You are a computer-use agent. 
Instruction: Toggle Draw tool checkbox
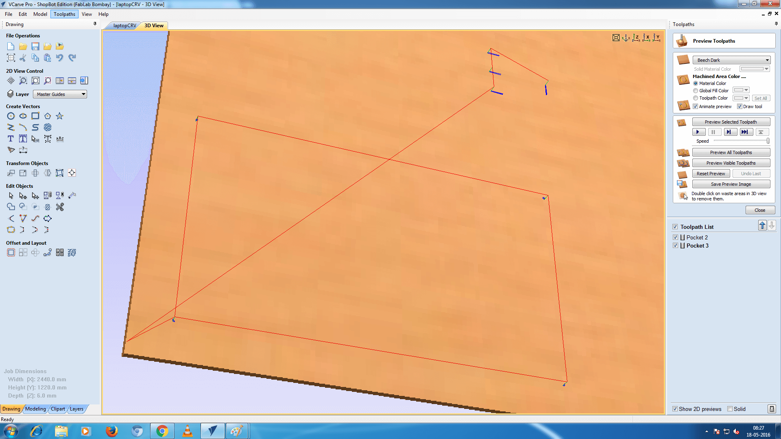coord(740,106)
